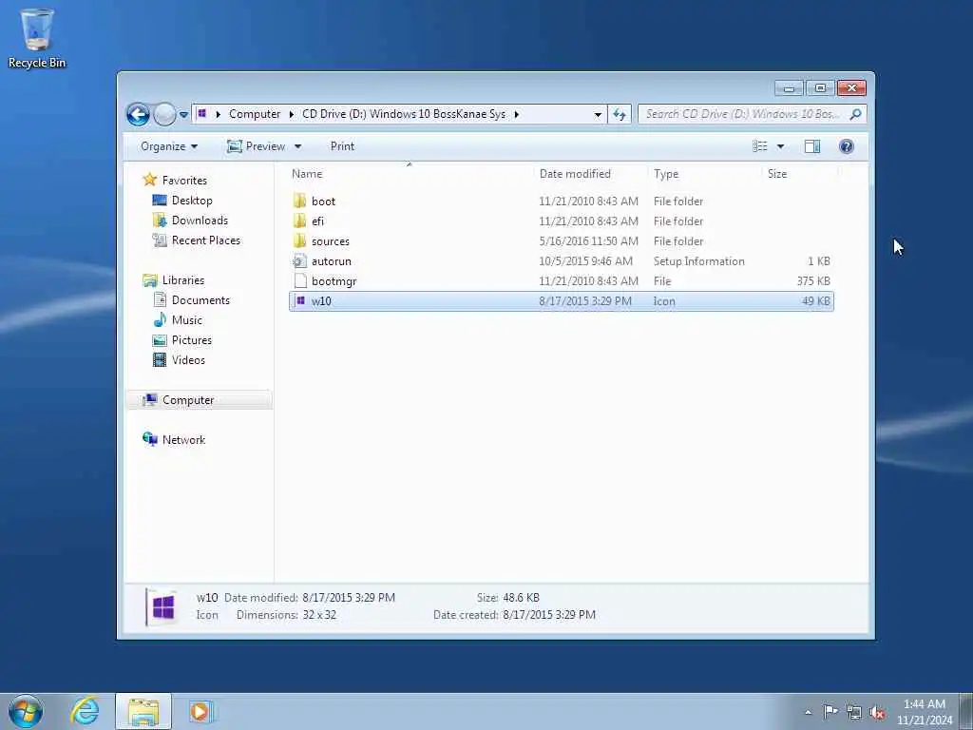Click date 5/16/2016 11:50 AM
Screen dimensions: 973x730
pyautogui.click(x=588, y=240)
